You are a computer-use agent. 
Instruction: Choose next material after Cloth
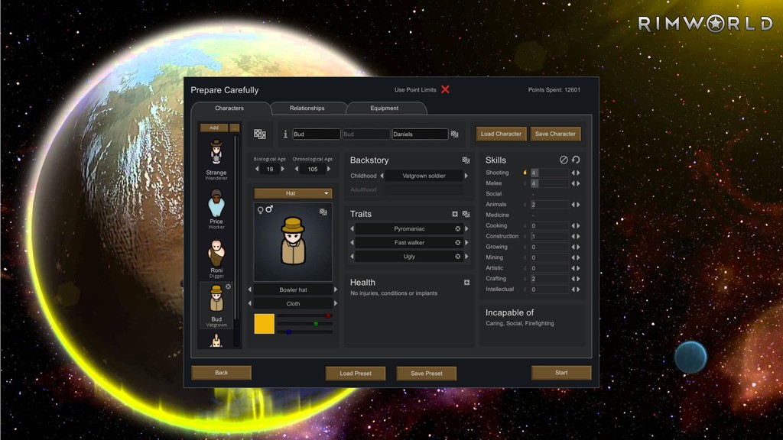tap(336, 303)
